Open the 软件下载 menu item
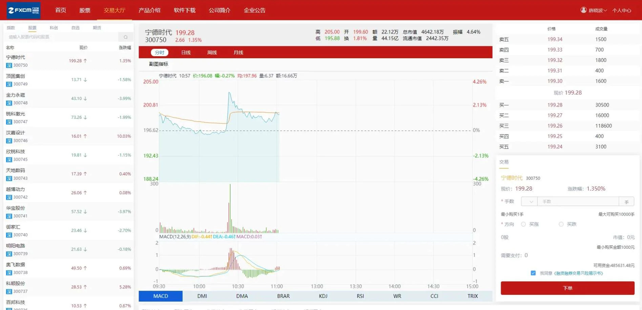 [185, 10]
